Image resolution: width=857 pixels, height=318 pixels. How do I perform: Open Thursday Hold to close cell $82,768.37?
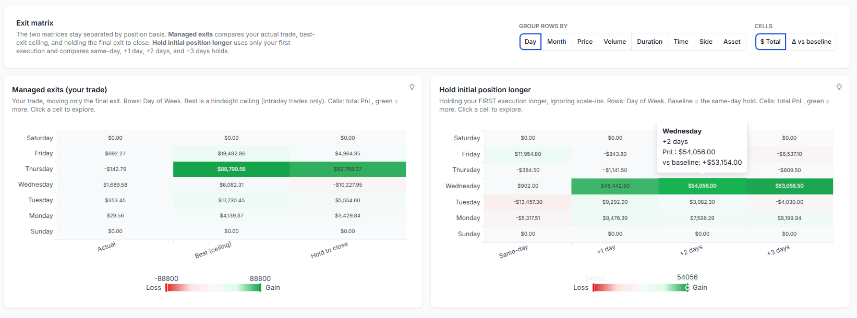coord(348,169)
